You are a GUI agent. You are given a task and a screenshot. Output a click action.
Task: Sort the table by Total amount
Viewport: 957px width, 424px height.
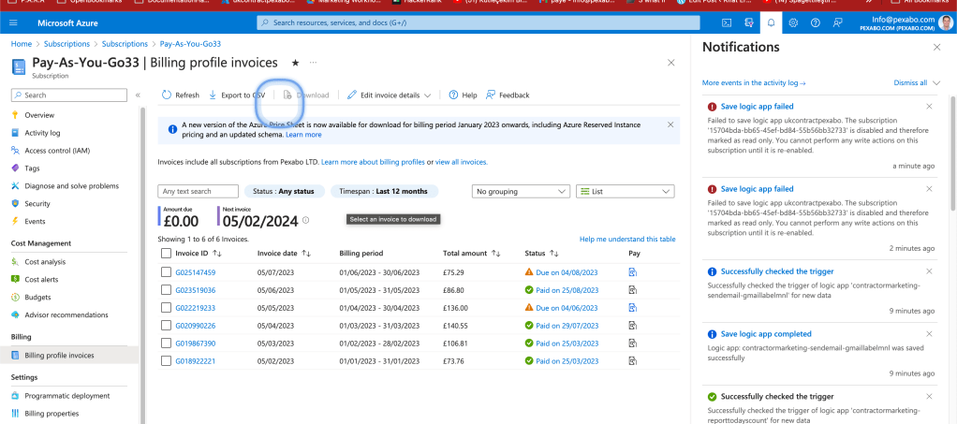point(474,253)
